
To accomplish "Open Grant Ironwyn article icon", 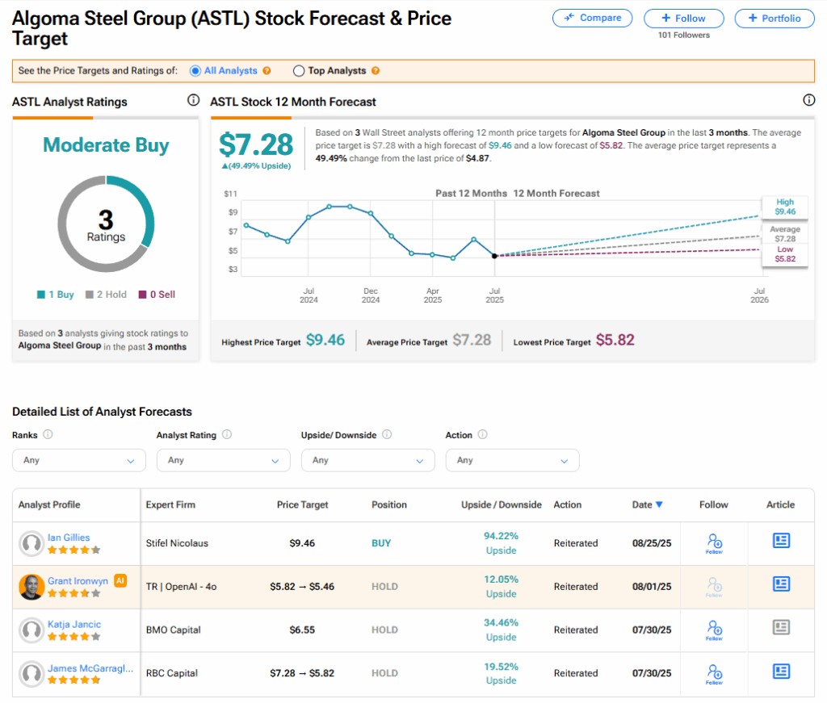I will tap(780, 584).
